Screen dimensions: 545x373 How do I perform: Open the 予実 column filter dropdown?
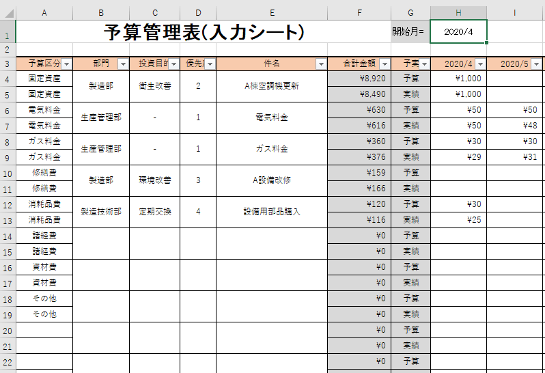tap(424, 64)
